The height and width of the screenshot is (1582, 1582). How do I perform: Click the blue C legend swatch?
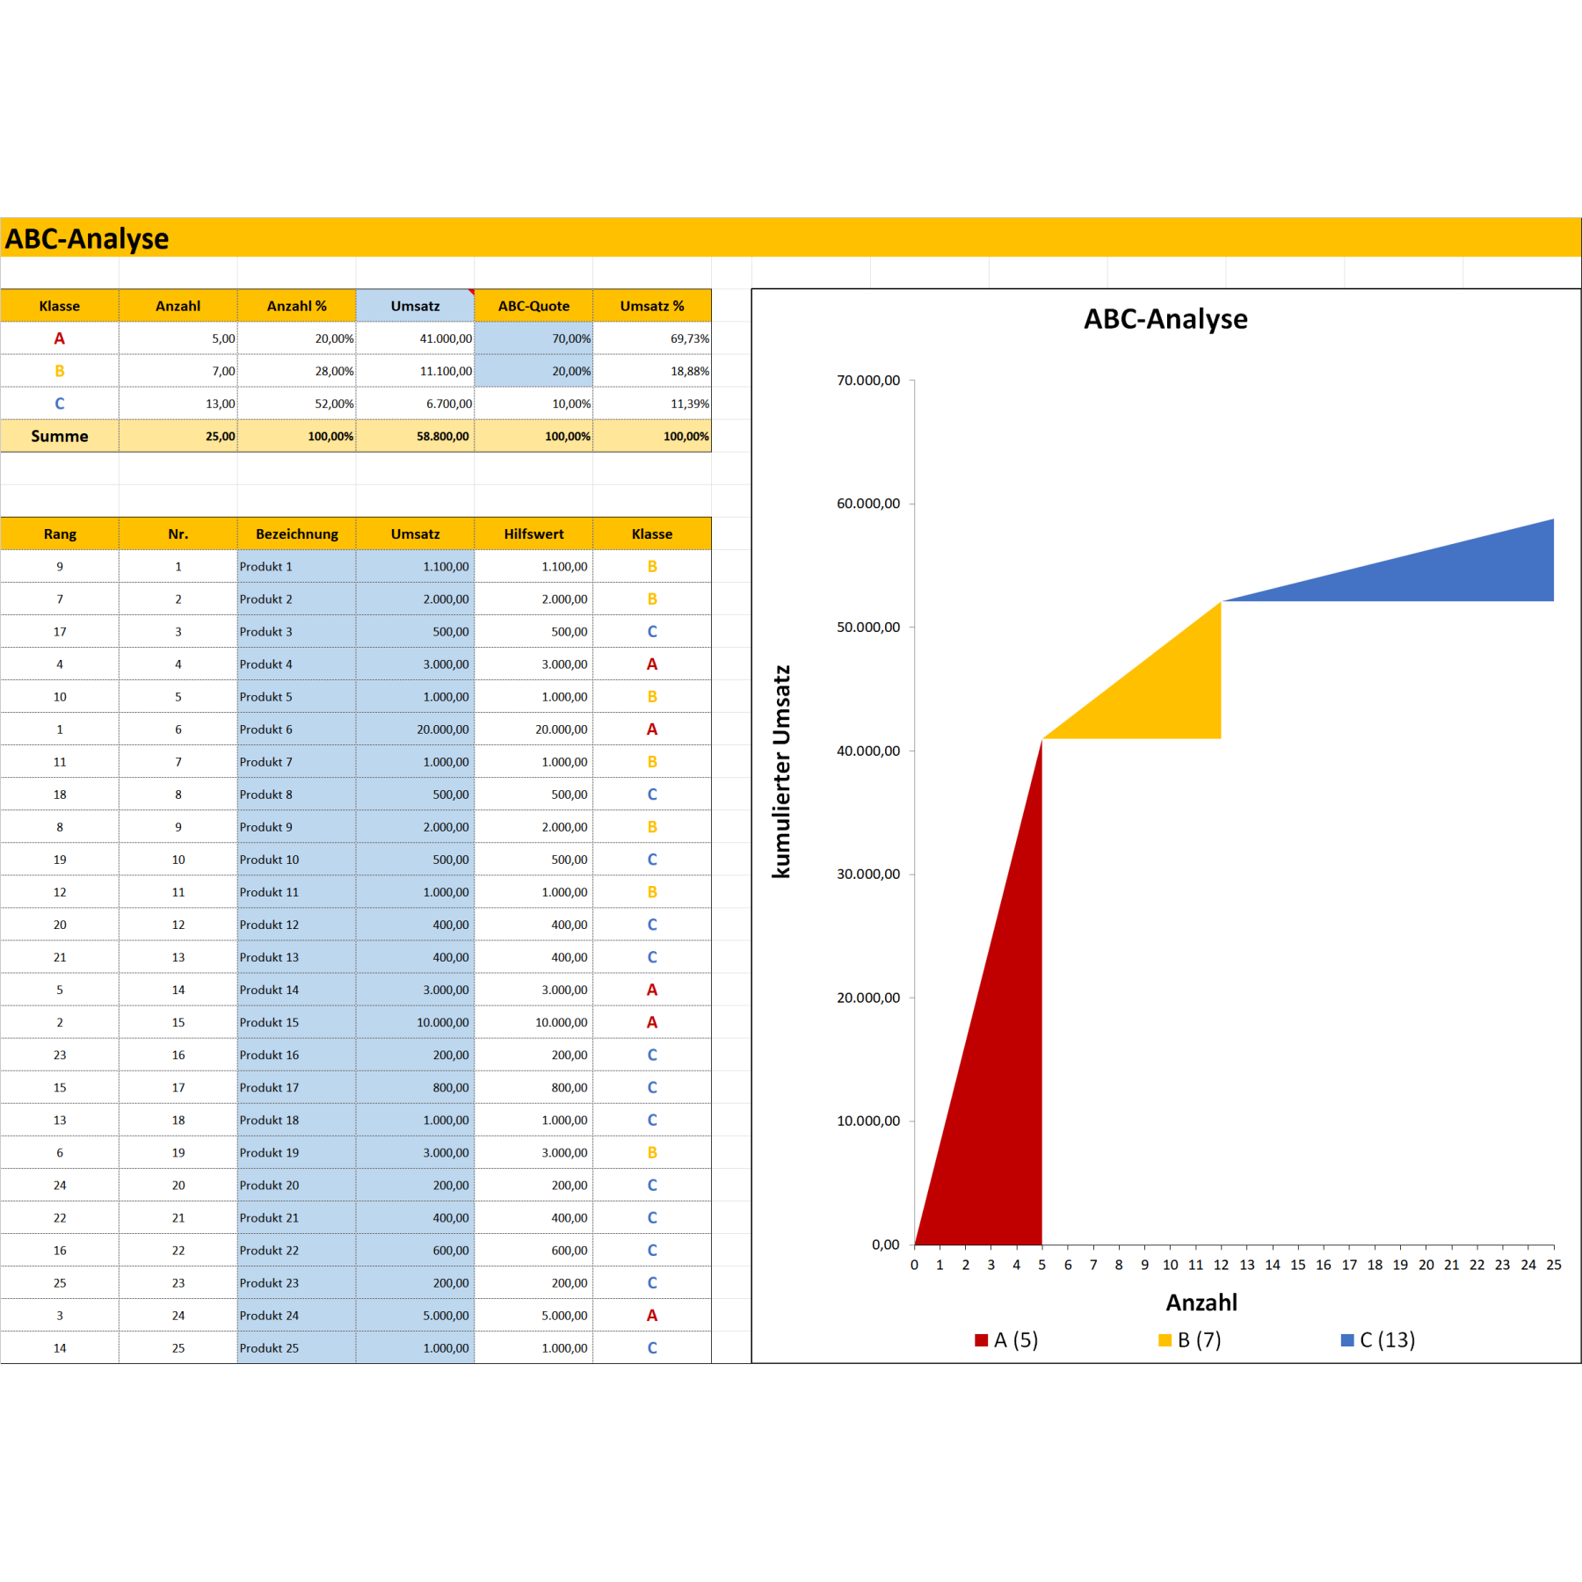(1347, 1340)
